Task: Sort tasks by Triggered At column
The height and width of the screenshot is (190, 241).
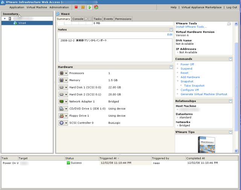Action: pos(125,158)
